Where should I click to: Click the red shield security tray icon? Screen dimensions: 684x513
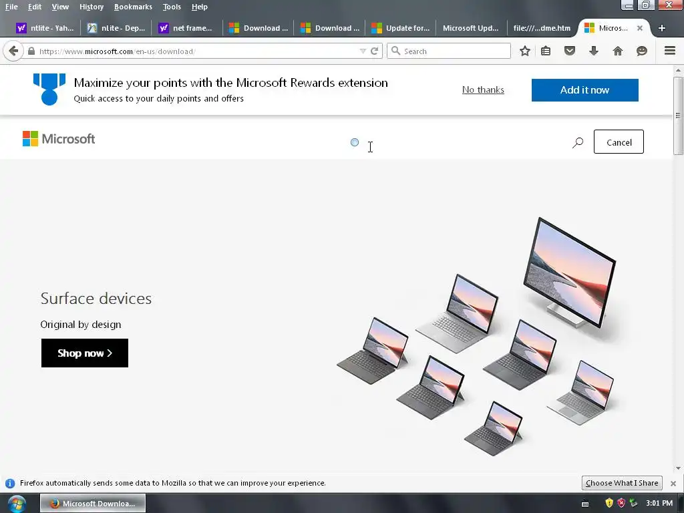coord(621,503)
